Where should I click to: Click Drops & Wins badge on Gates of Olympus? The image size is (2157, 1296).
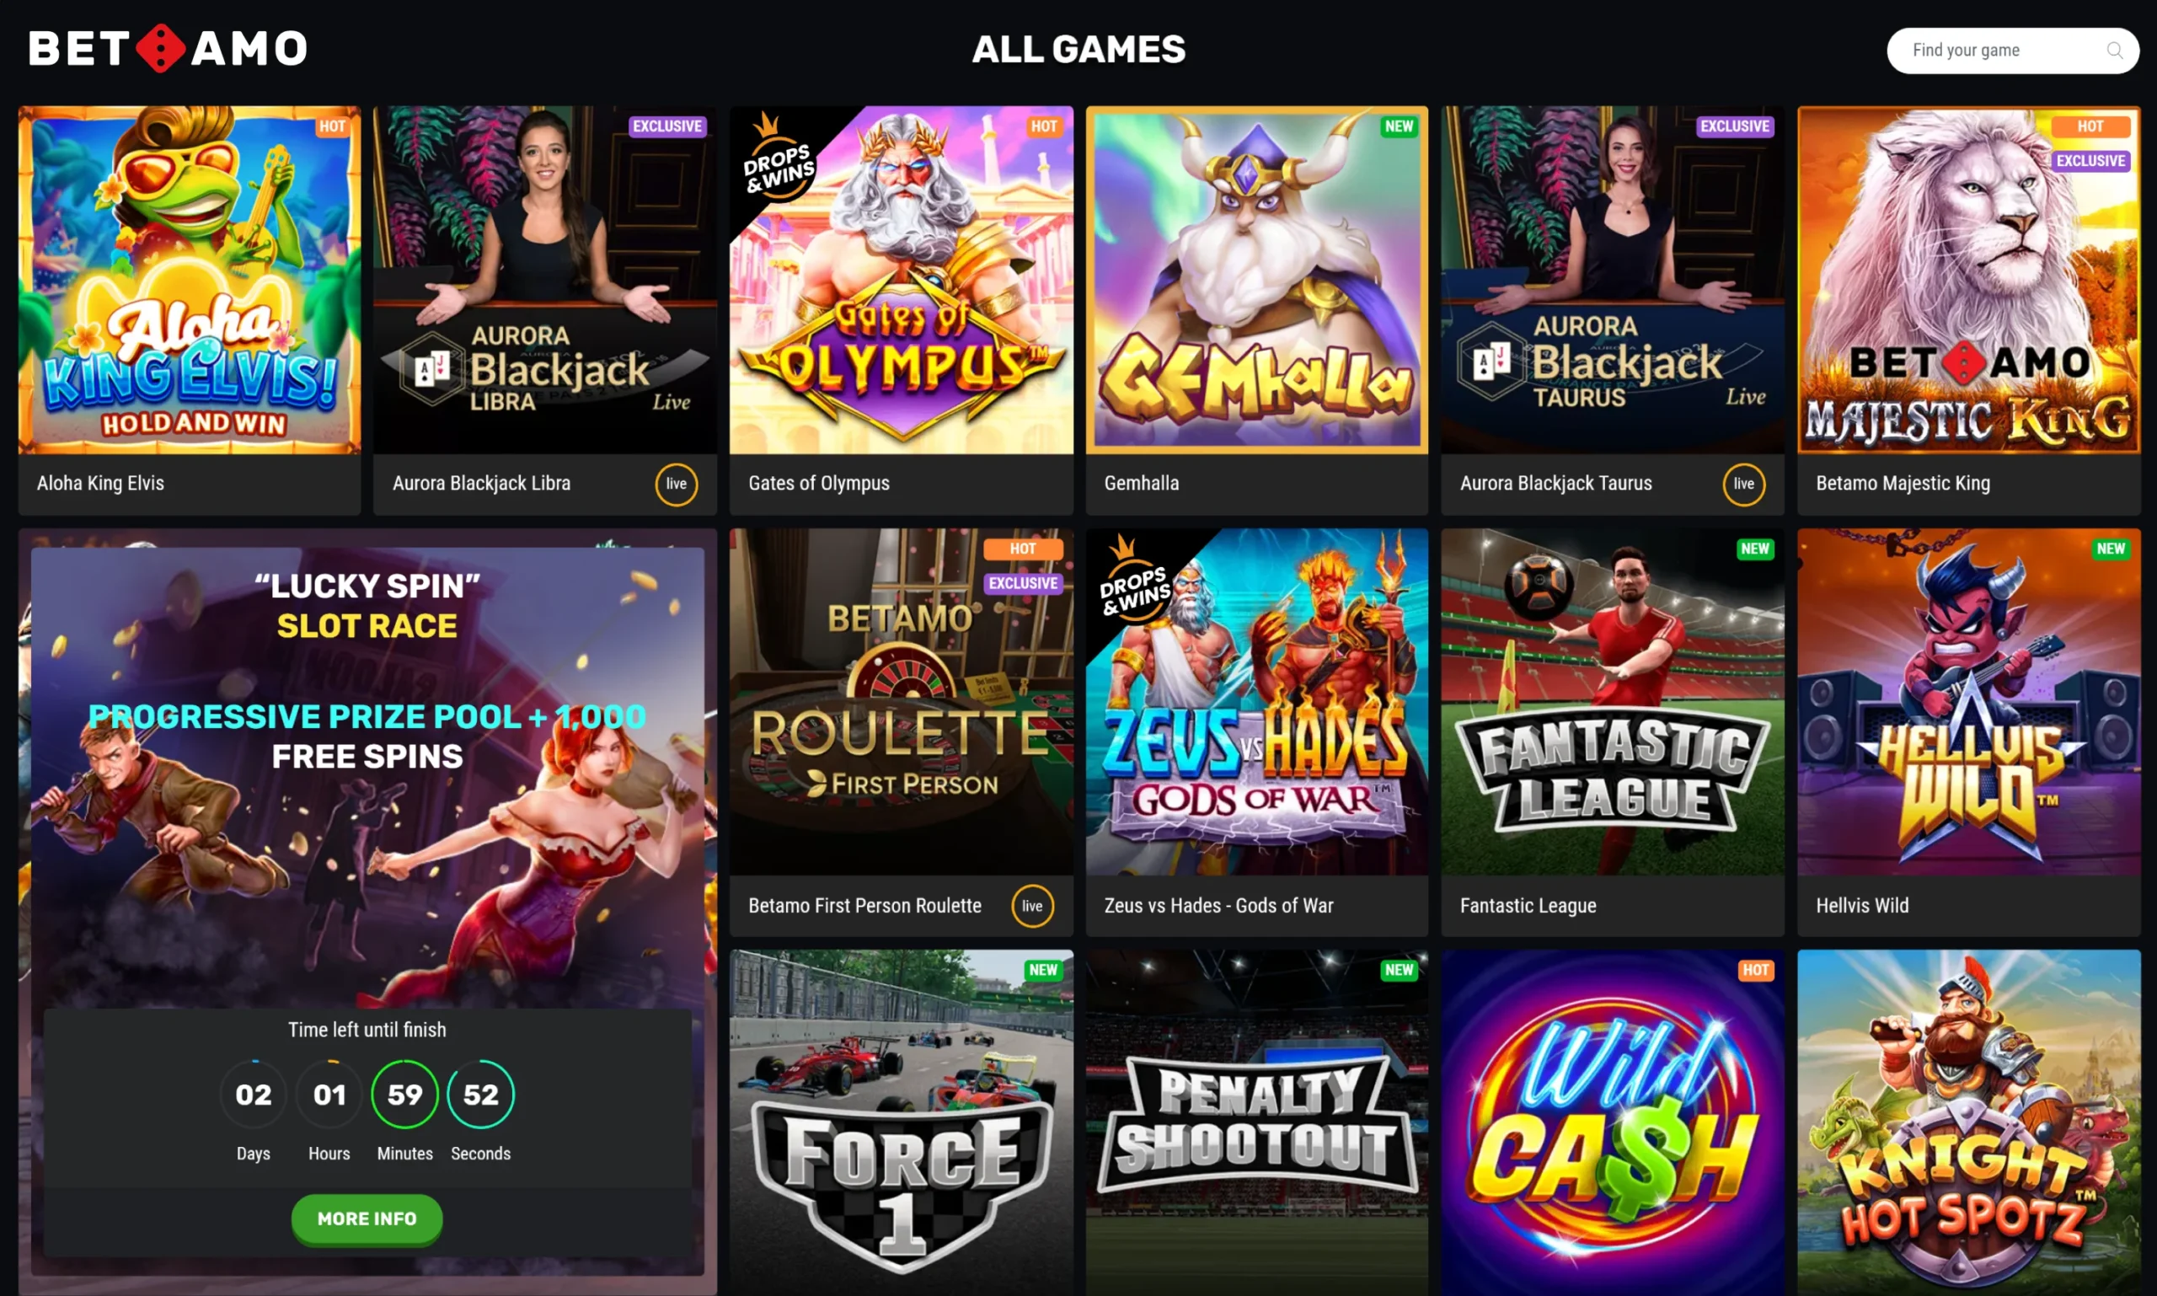click(x=777, y=159)
